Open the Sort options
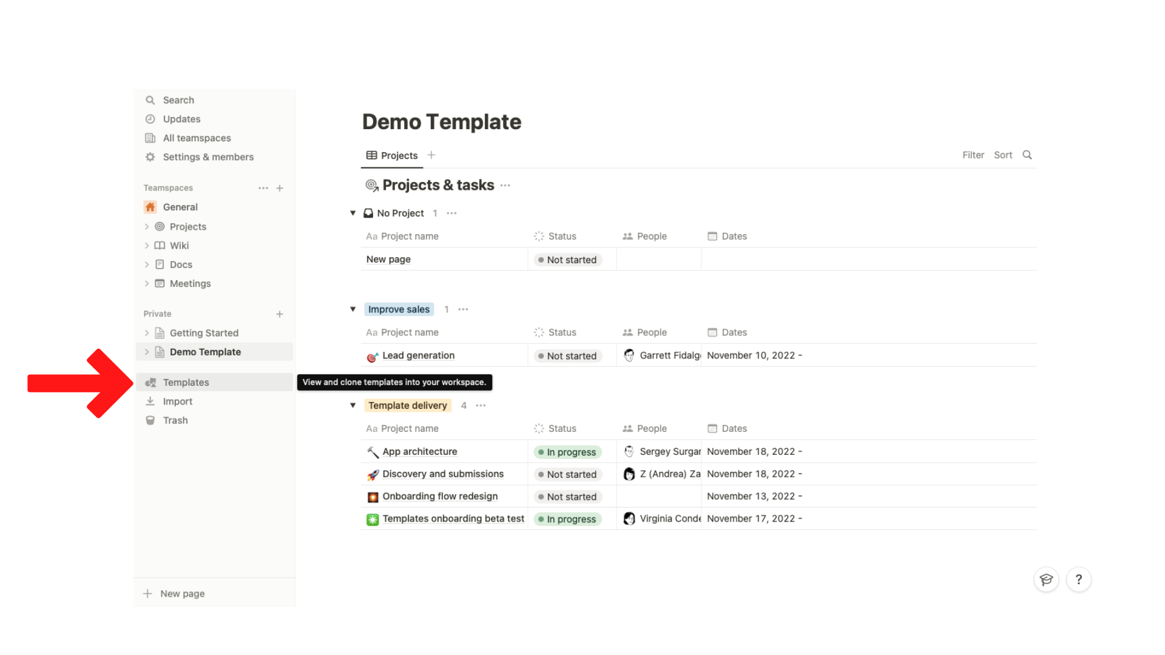The height and width of the screenshot is (655, 1165). [x=1002, y=155]
